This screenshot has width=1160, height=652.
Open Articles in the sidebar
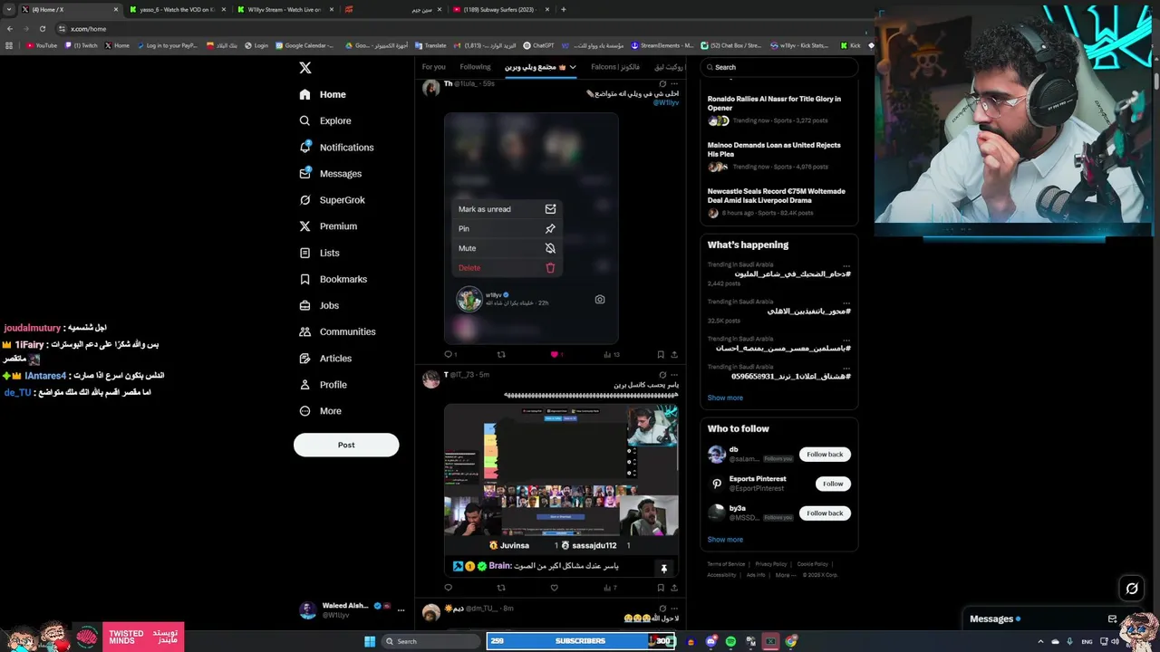tap(325, 359)
